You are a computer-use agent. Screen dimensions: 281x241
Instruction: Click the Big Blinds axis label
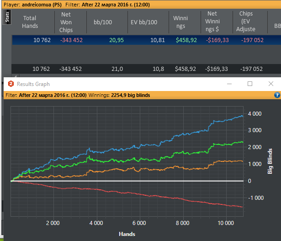pos(270,161)
